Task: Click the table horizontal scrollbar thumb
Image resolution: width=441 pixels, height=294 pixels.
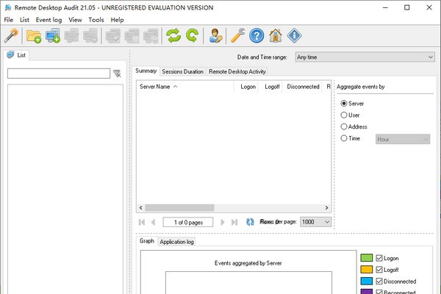Action: (179, 207)
